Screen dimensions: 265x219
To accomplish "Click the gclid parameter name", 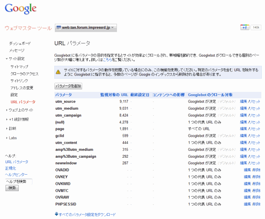I will pyautogui.click(x=60, y=136).
